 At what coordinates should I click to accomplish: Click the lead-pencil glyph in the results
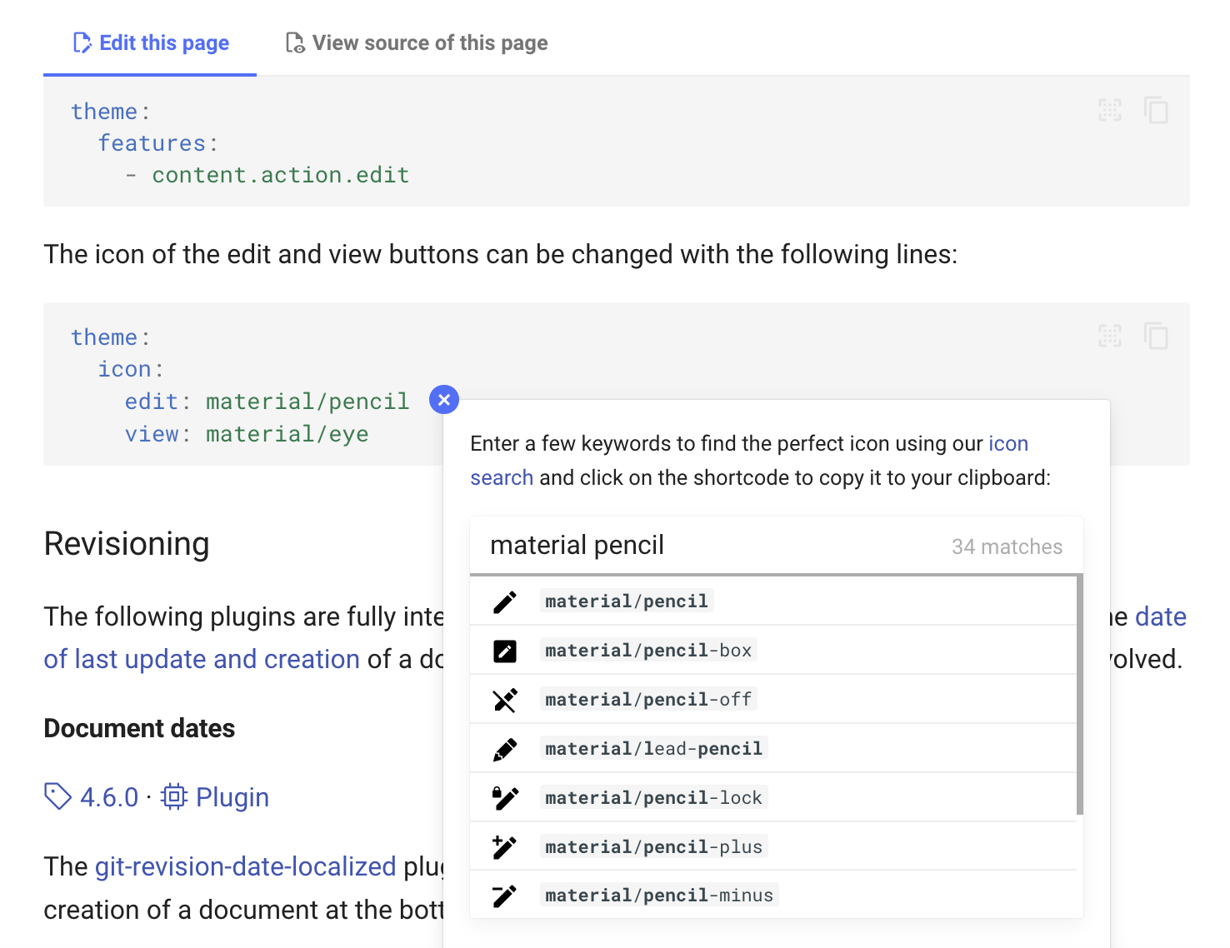tap(504, 748)
